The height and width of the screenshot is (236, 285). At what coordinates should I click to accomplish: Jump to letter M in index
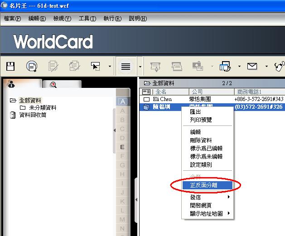tap(122, 220)
